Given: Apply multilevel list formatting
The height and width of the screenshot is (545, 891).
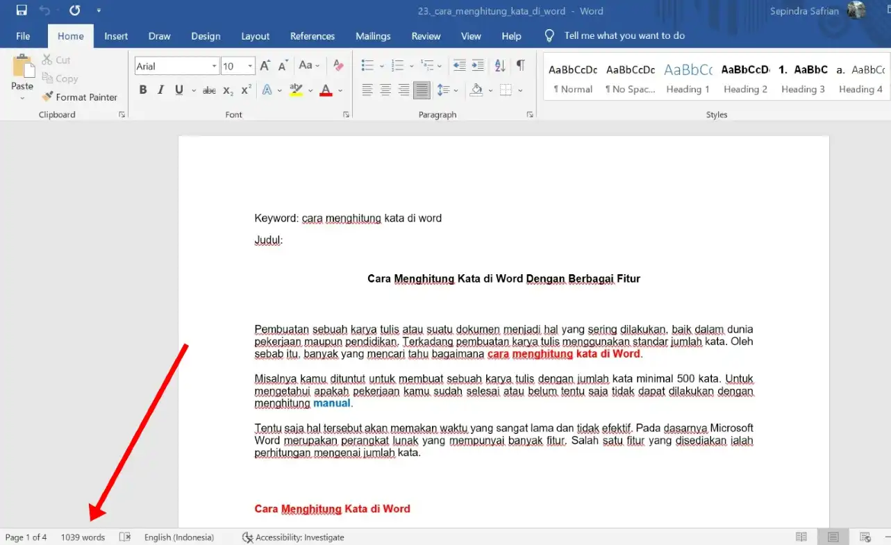Looking at the screenshot, I should pos(428,66).
